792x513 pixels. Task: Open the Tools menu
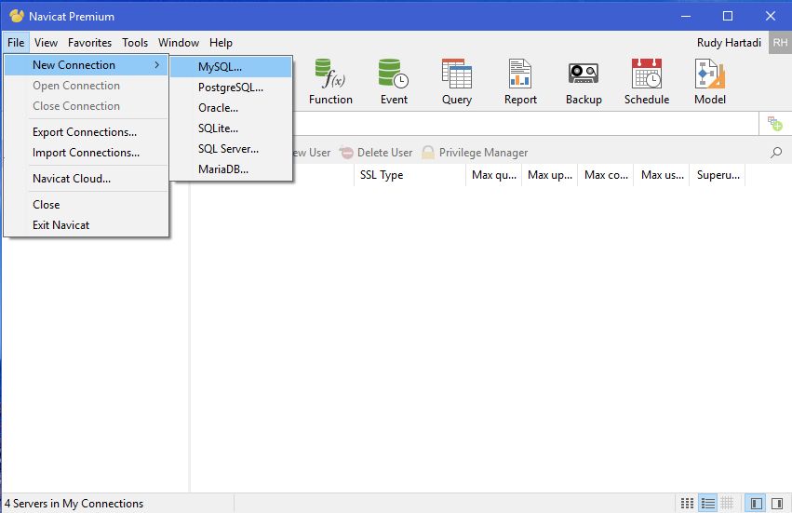[x=135, y=43]
